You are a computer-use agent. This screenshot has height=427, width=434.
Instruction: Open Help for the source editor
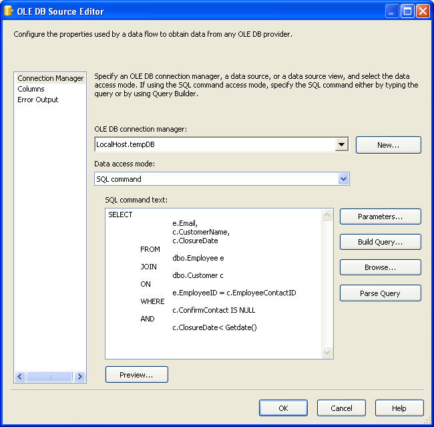tap(399, 408)
